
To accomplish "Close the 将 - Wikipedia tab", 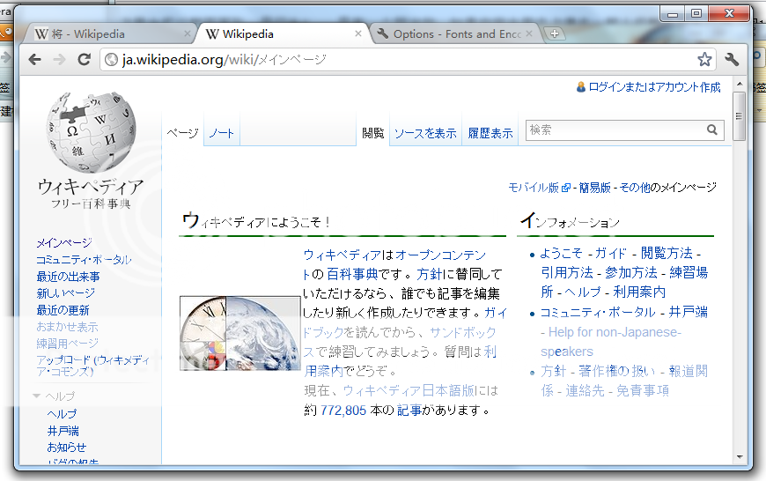I will [x=188, y=33].
